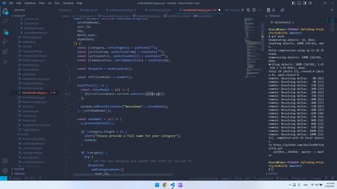Collapse the TERMINAL section header
Image resolution: width=337 pixels, height=189 pixels.
coord(273,16)
